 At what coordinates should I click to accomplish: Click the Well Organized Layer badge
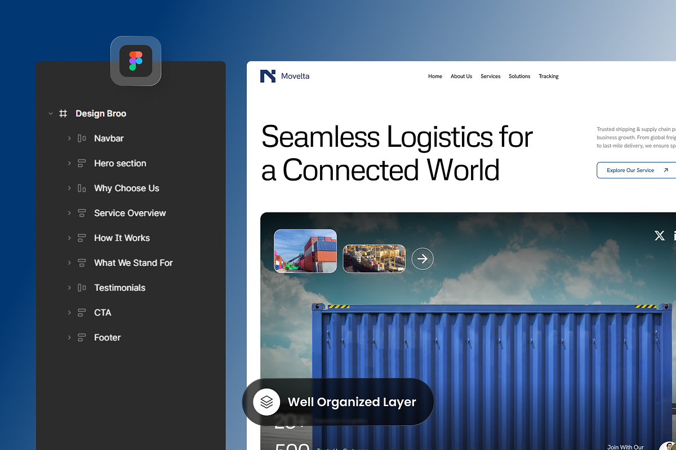[x=338, y=402]
